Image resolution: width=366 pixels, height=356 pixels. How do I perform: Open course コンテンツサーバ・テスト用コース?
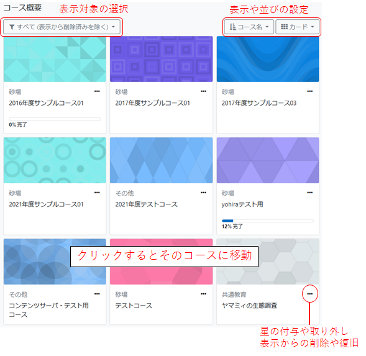click(x=49, y=310)
